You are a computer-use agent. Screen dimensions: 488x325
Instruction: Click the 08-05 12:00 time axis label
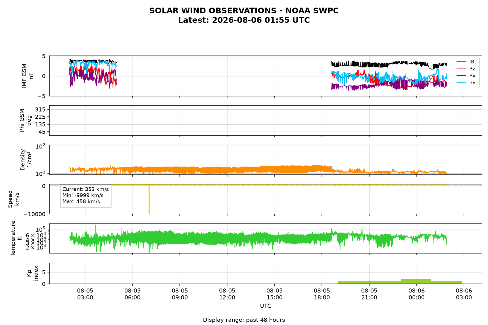click(x=227, y=294)
